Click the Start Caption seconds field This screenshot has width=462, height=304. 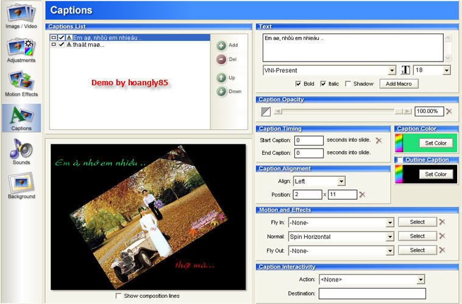pos(309,140)
